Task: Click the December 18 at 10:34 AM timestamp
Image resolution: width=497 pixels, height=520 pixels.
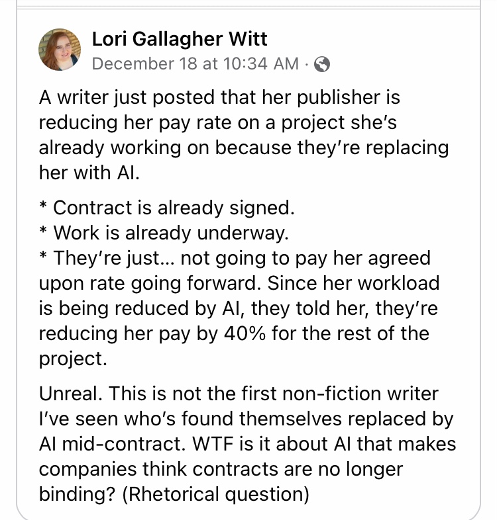Action: tap(195, 64)
